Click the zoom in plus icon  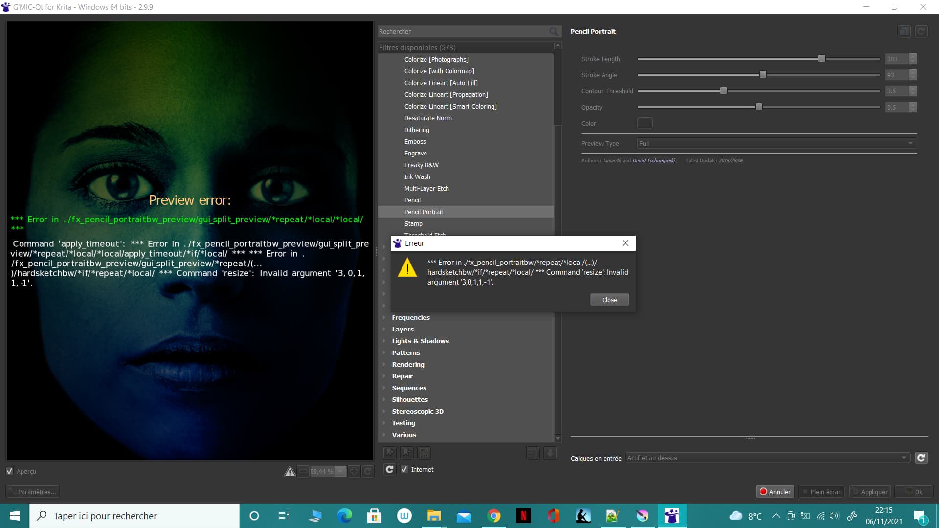pos(354,472)
